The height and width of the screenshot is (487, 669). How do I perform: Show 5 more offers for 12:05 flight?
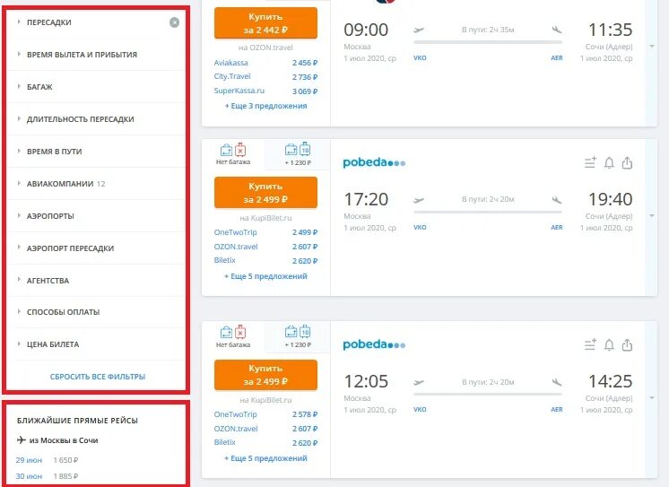(x=265, y=458)
